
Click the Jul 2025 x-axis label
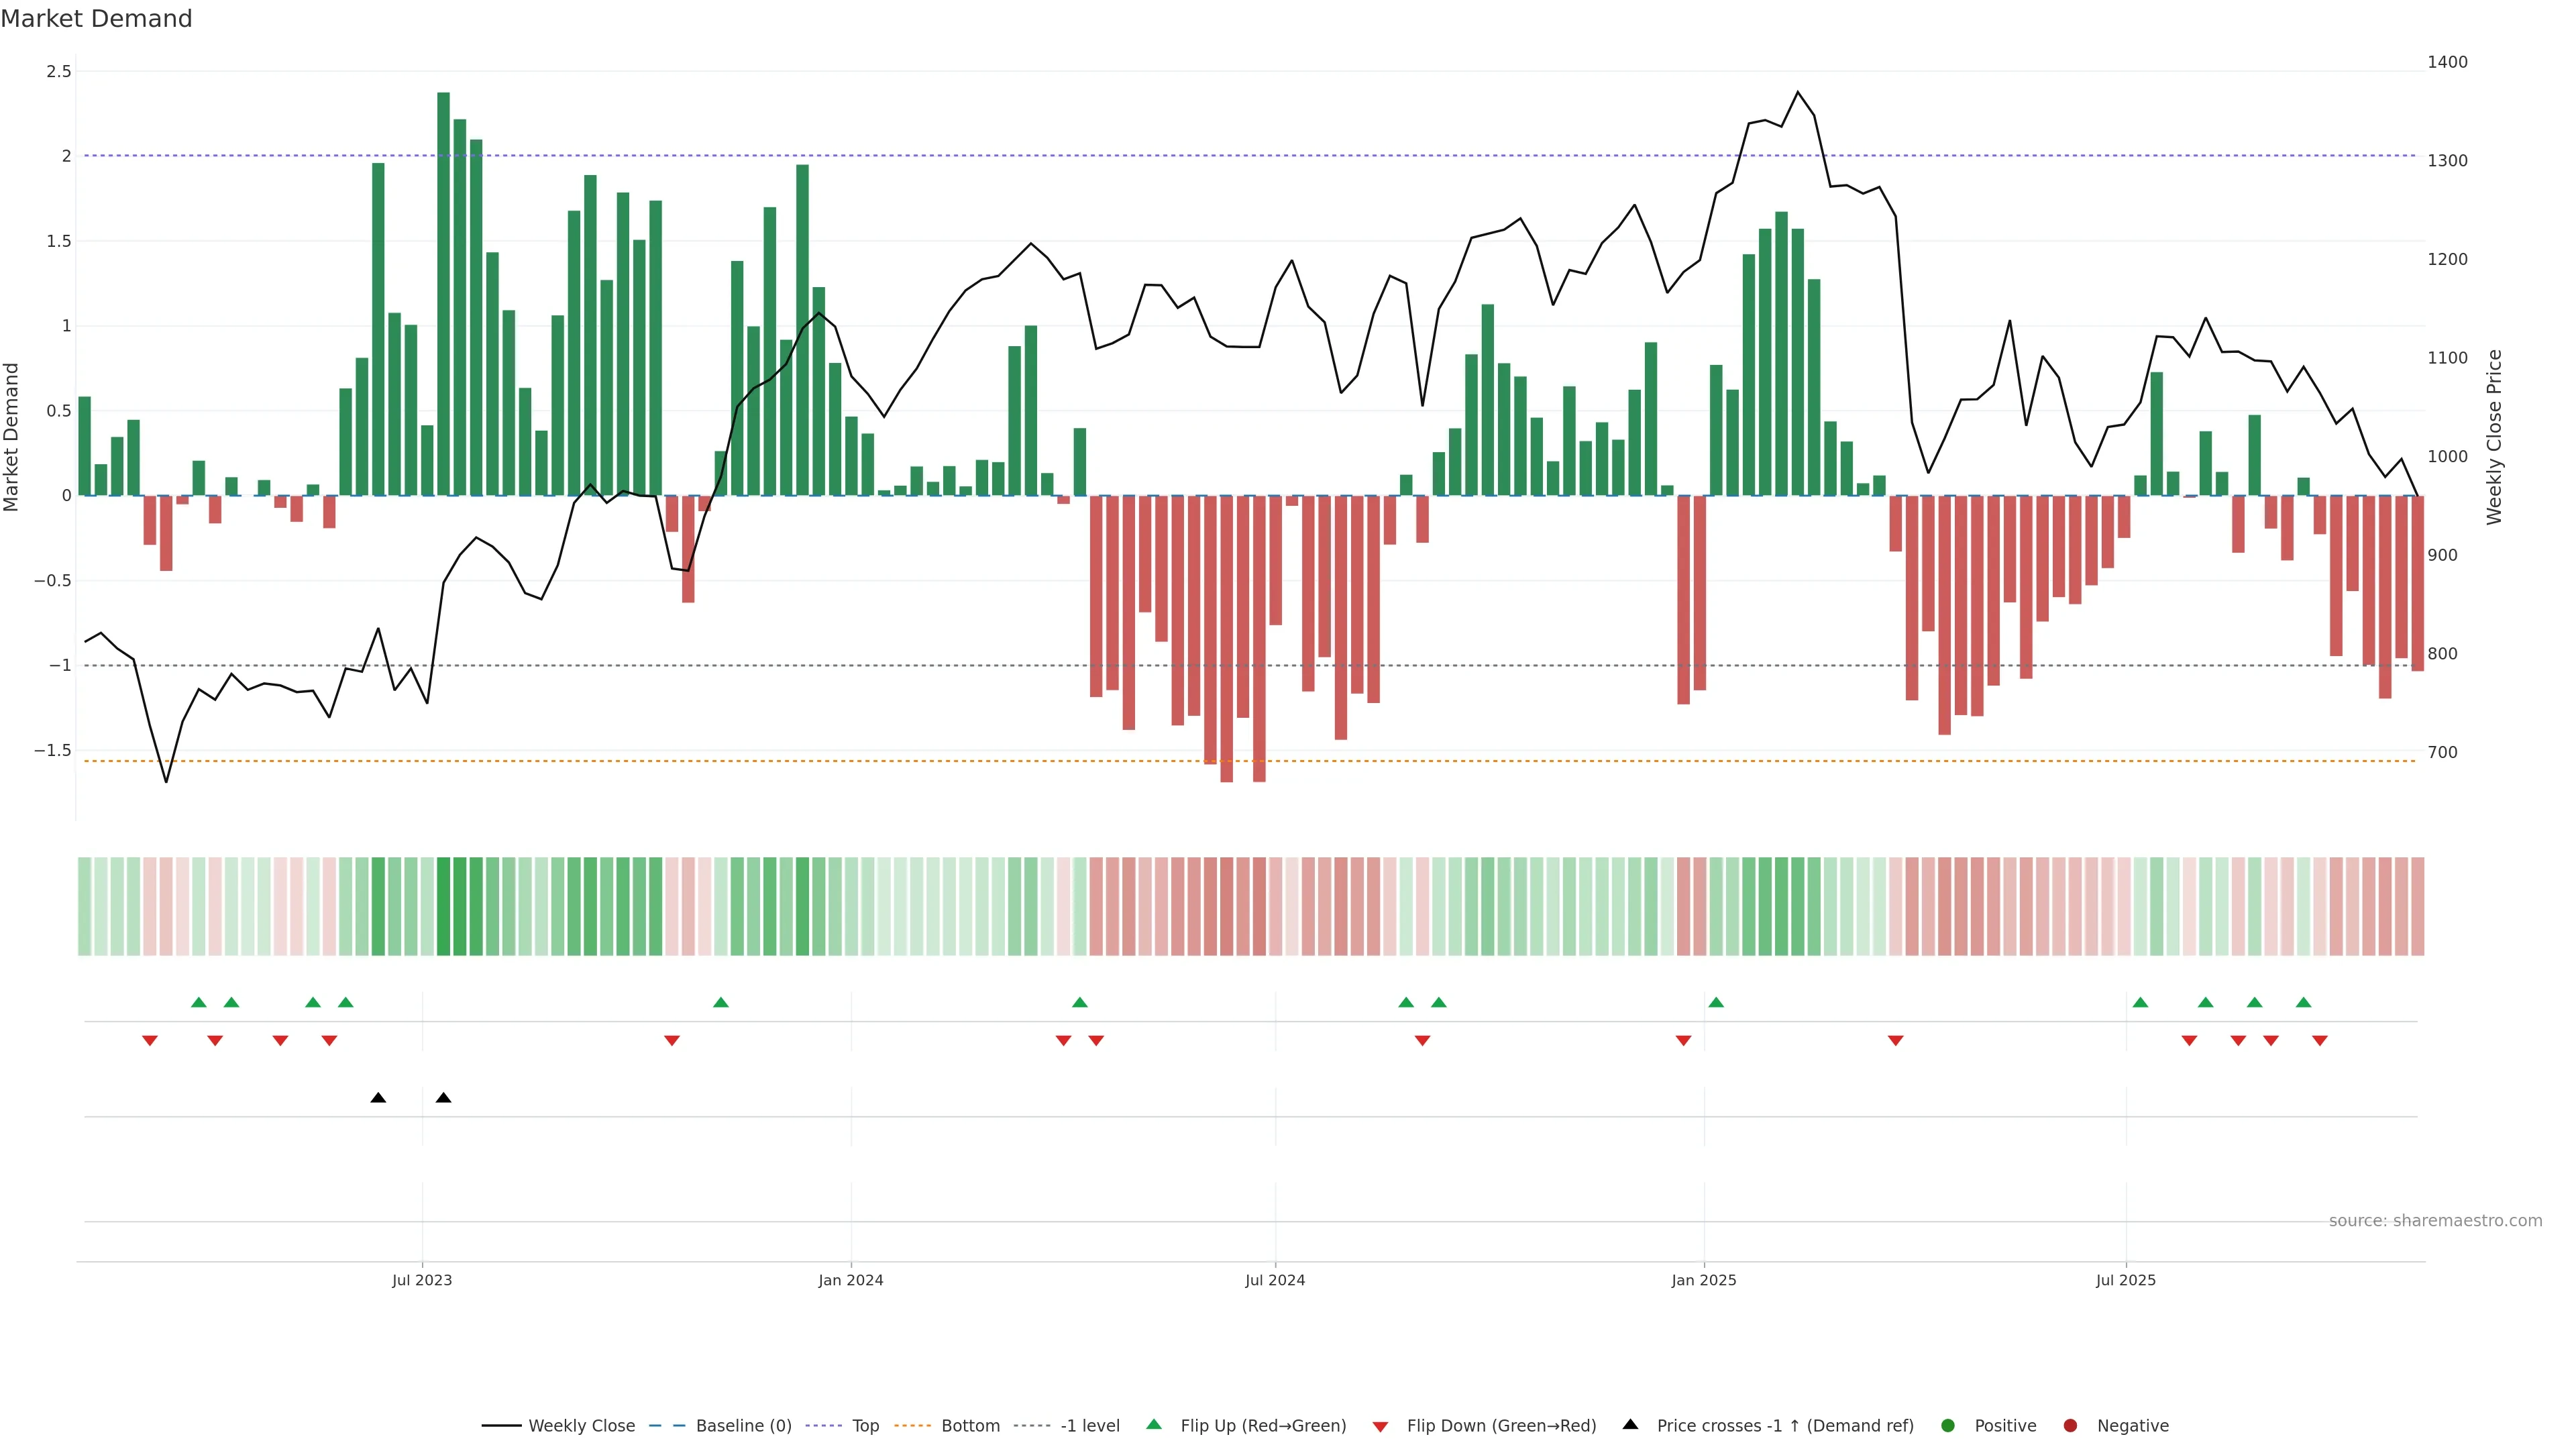click(2125, 1280)
